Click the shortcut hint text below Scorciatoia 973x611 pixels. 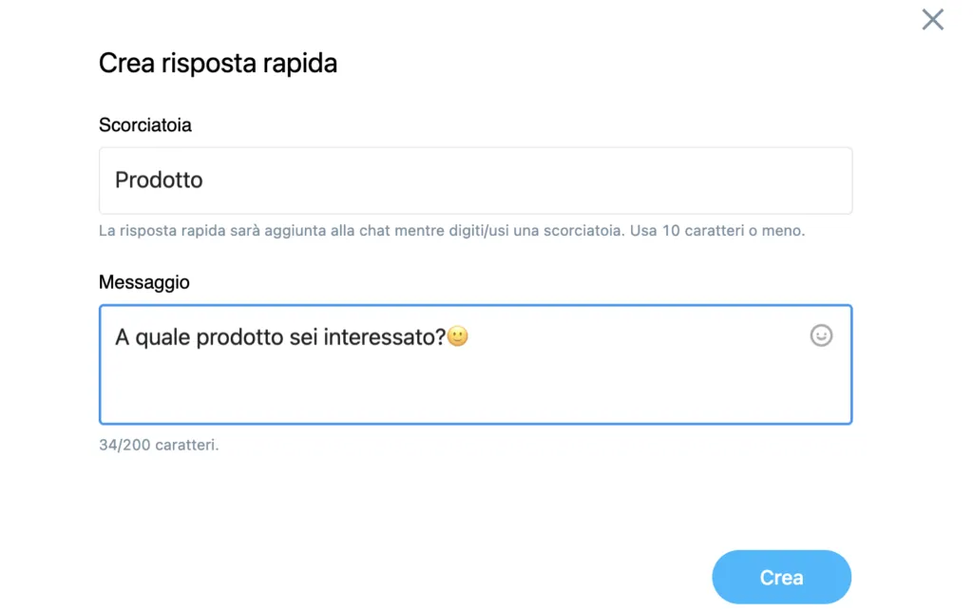pos(451,231)
